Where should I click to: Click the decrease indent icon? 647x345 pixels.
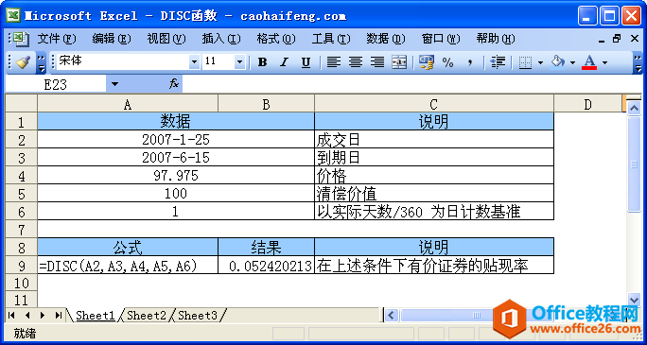coord(498,62)
